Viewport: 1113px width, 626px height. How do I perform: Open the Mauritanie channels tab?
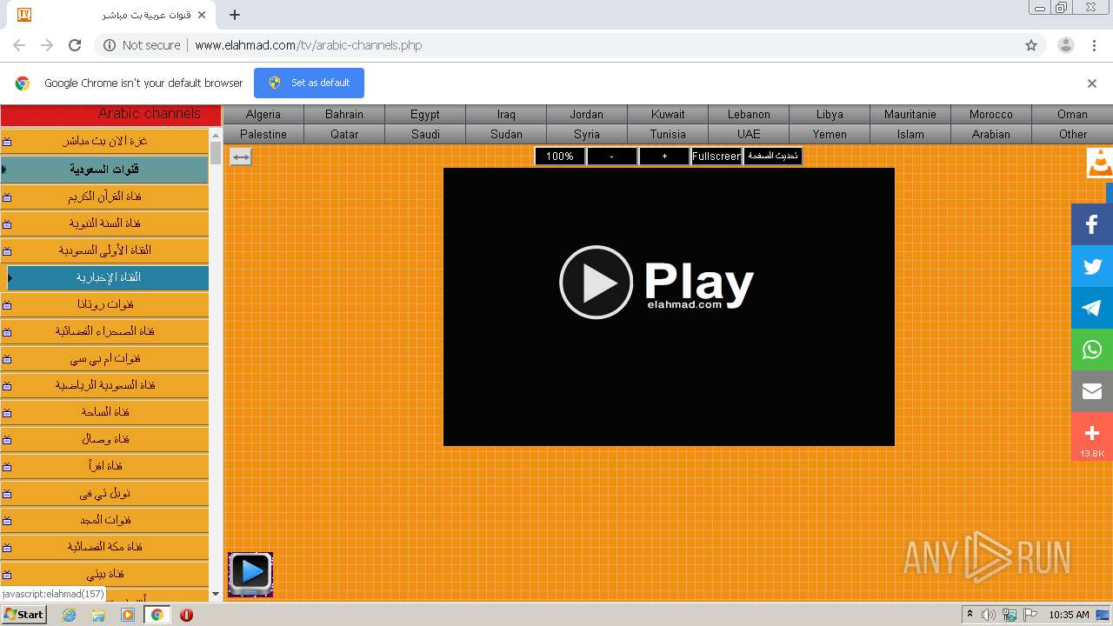pyautogui.click(x=910, y=114)
